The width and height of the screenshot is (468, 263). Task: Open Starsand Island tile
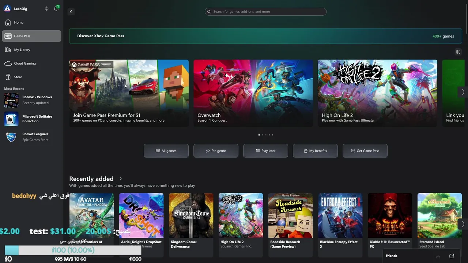tap(439, 225)
